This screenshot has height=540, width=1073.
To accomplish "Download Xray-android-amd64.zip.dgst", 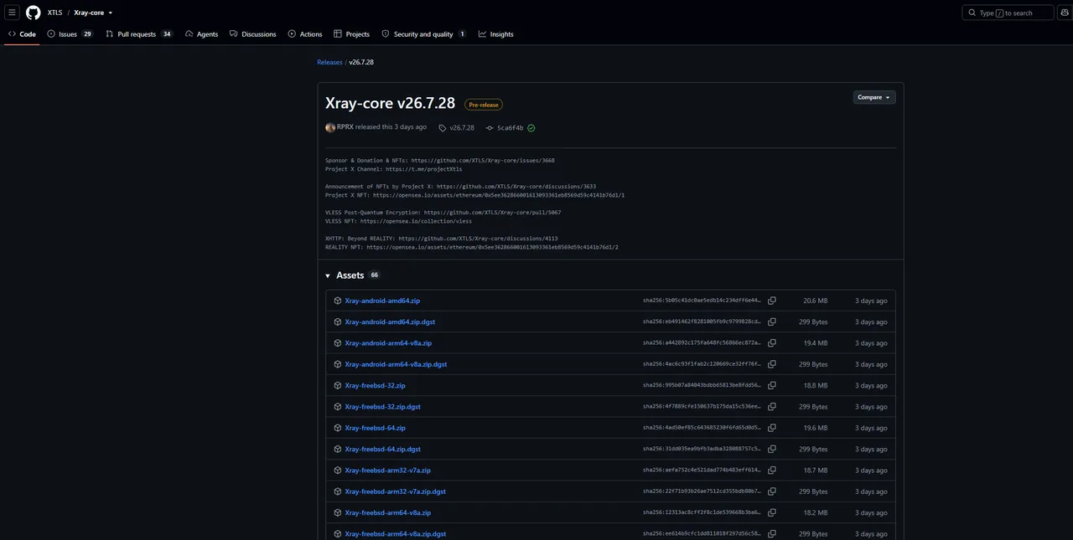I will coord(390,321).
